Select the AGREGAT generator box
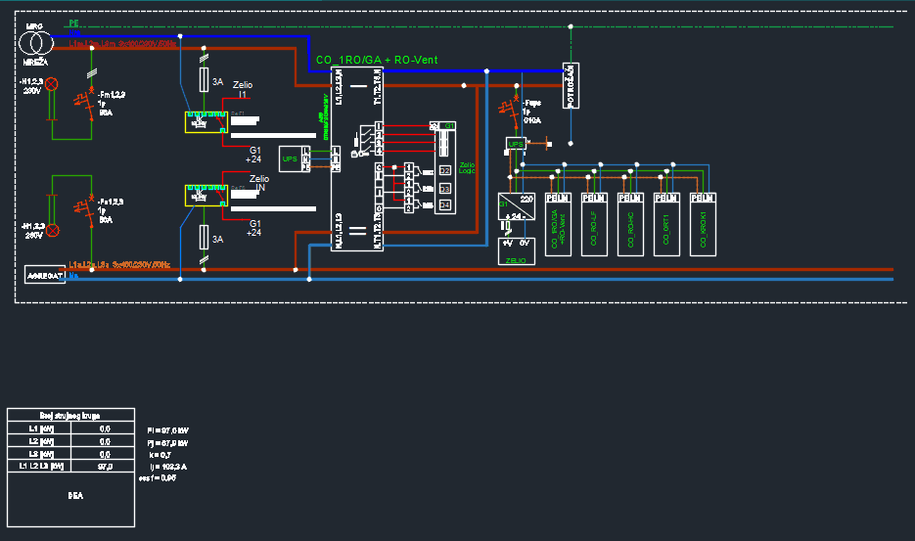The image size is (915, 541). 45,275
